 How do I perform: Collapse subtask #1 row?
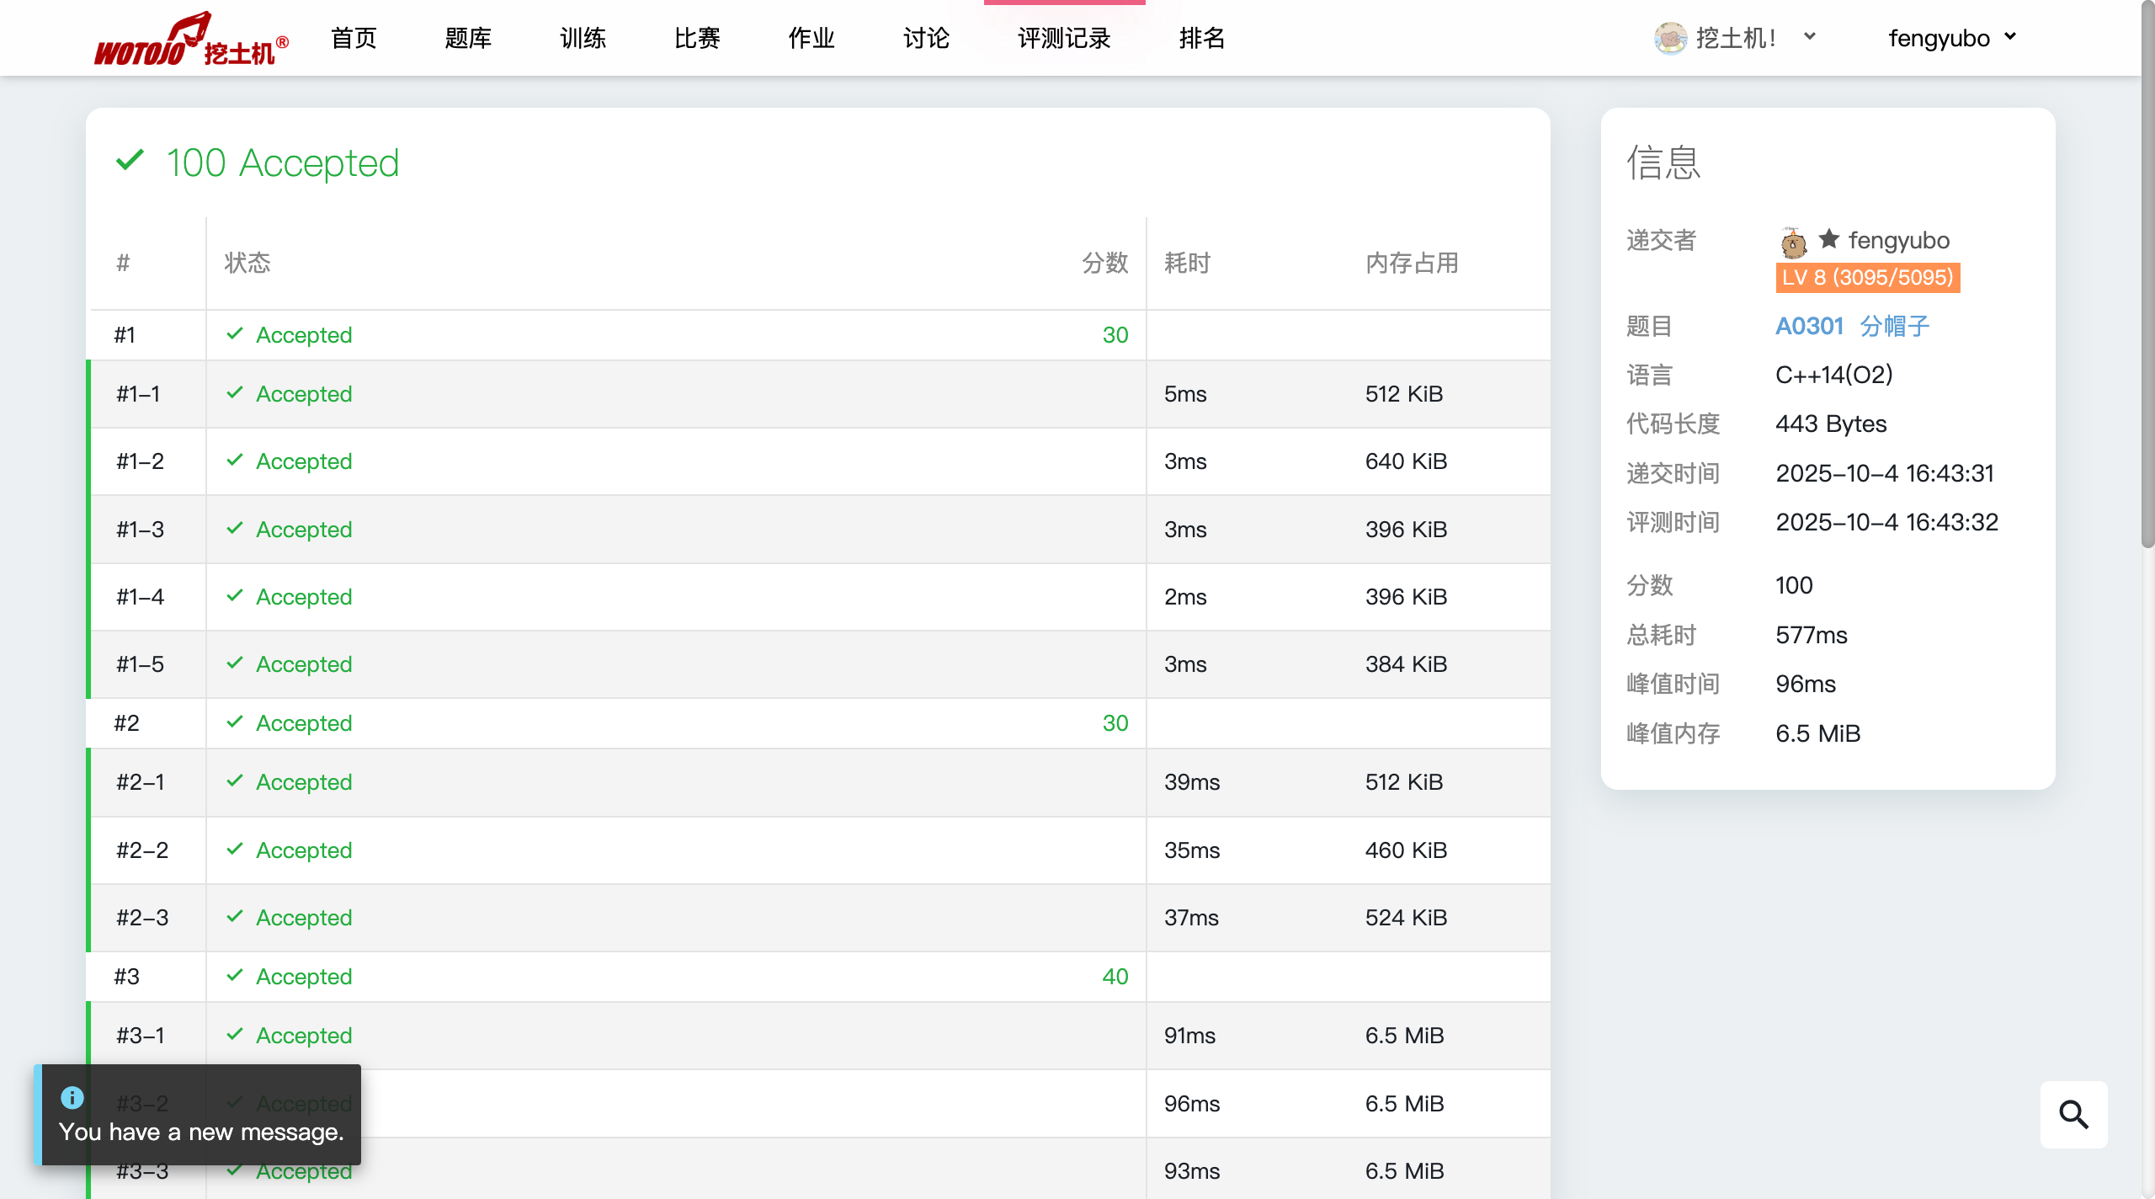[x=125, y=335]
